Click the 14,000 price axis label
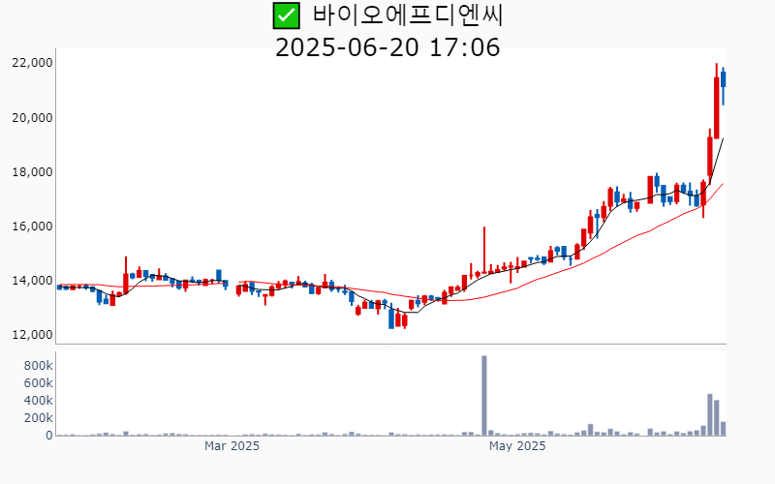Screen dimensions: 775x484 click(33, 281)
